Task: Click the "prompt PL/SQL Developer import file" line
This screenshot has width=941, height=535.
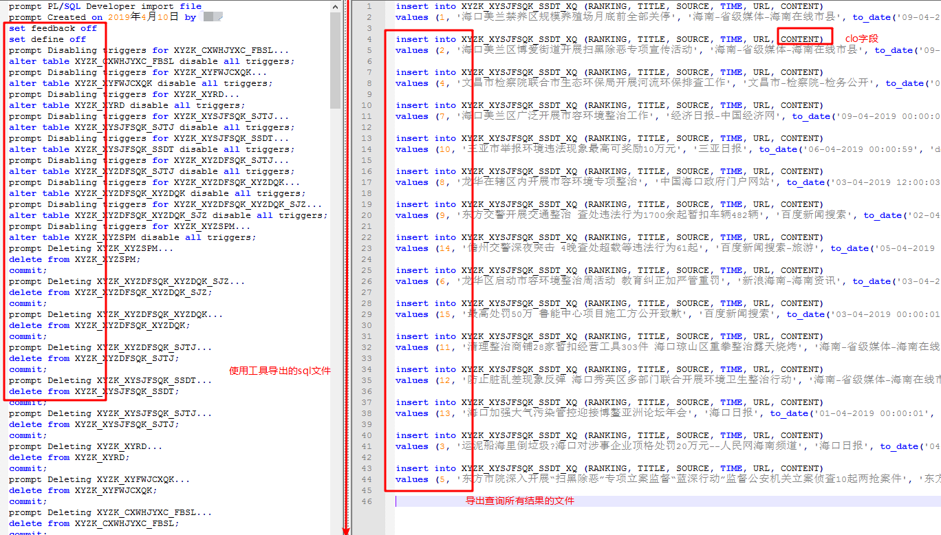Action: (105, 6)
